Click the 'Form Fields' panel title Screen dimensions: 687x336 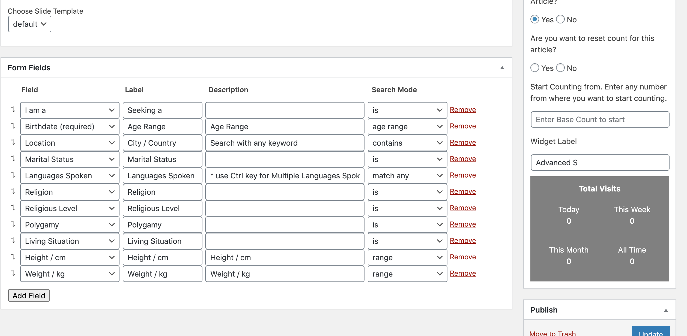(x=29, y=68)
